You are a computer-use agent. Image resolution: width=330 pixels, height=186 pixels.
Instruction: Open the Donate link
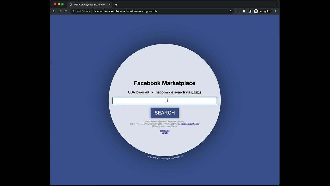(165, 133)
